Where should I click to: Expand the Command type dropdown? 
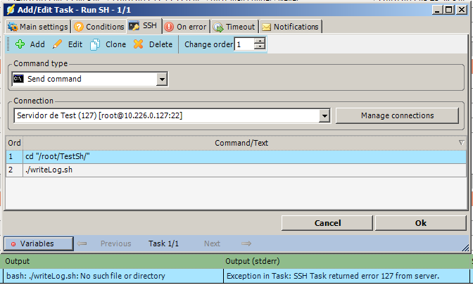[x=162, y=80]
